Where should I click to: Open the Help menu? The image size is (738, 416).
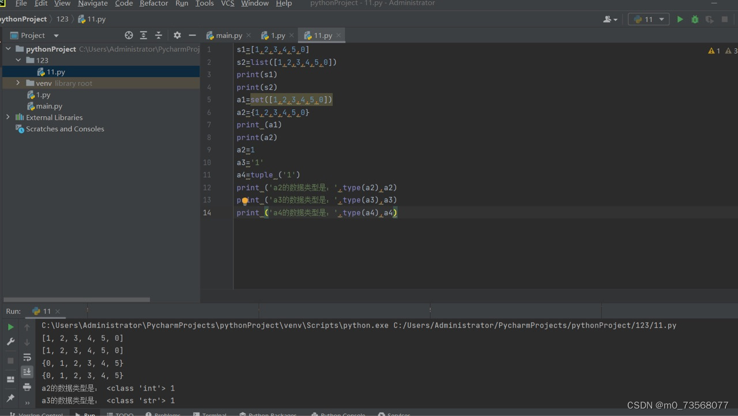coord(284,3)
